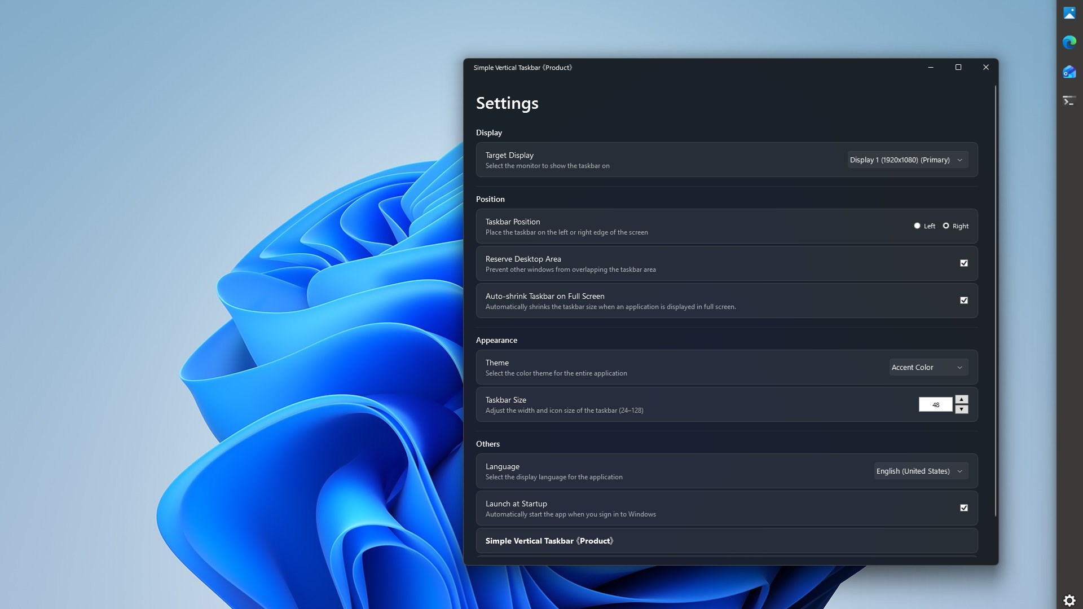The height and width of the screenshot is (609, 1083).
Task: Click the "Settings" page heading
Action: pos(507,103)
